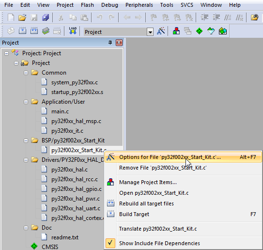263x250 pixels.
Task: Select system_py32f0xx.c in the tree
Action: coord(75,82)
